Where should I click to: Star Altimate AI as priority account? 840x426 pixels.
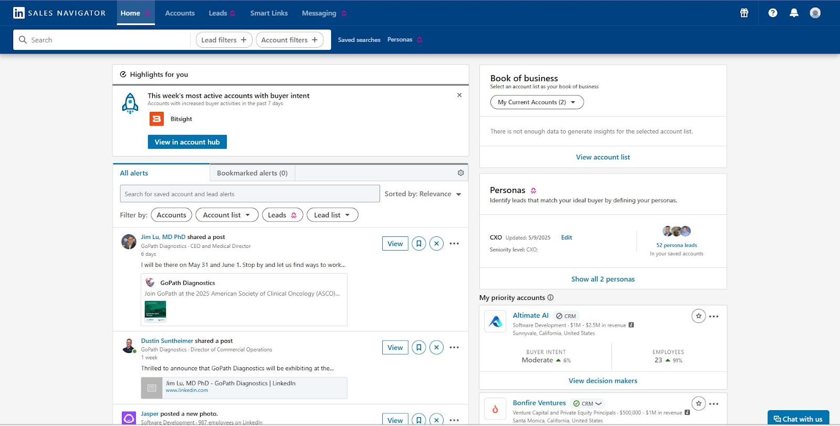tap(698, 316)
